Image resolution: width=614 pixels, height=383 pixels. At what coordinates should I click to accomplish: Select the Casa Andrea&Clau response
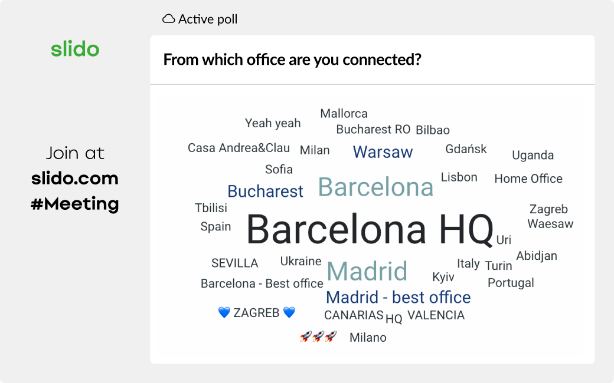click(x=239, y=148)
